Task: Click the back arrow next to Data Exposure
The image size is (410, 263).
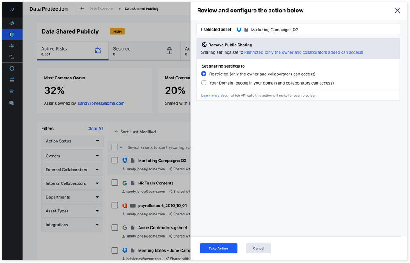Action: pos(82,8)
